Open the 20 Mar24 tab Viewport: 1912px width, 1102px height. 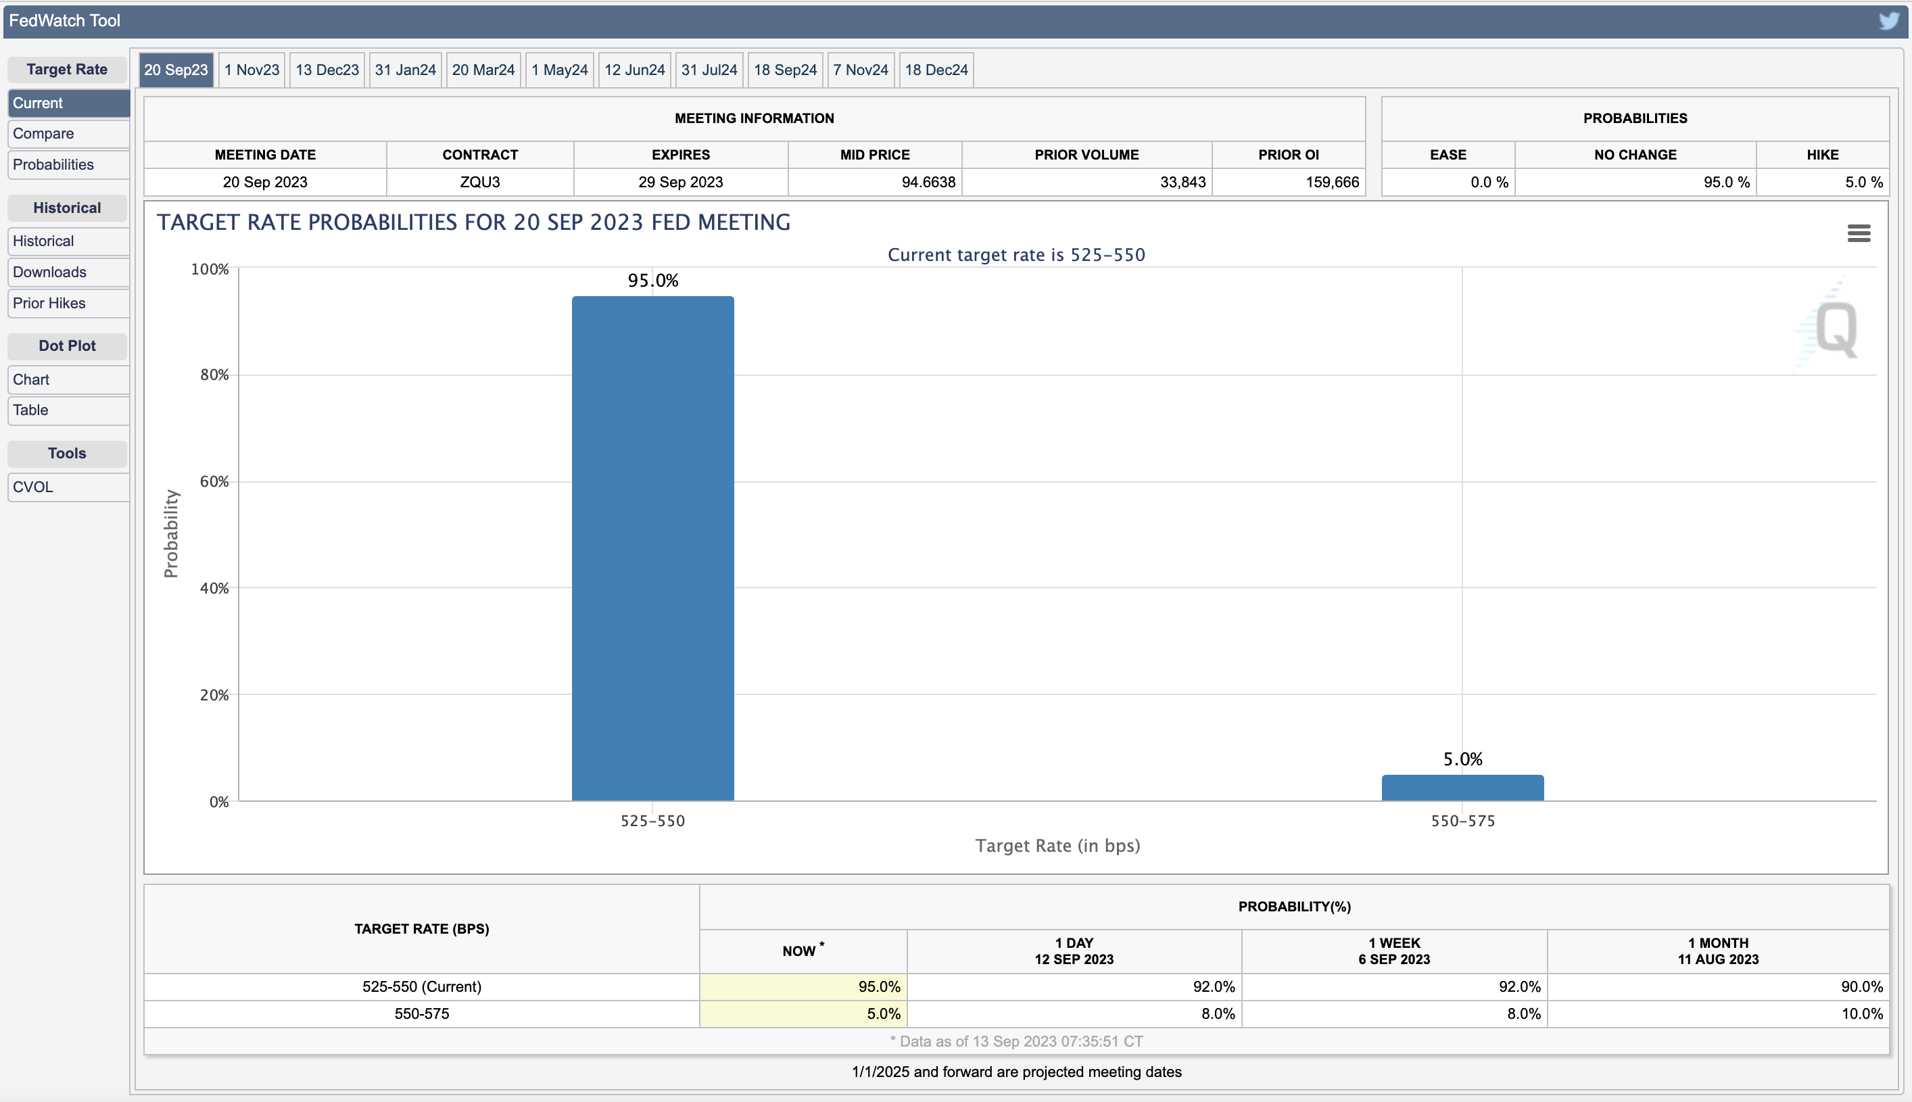coord(483,70)
